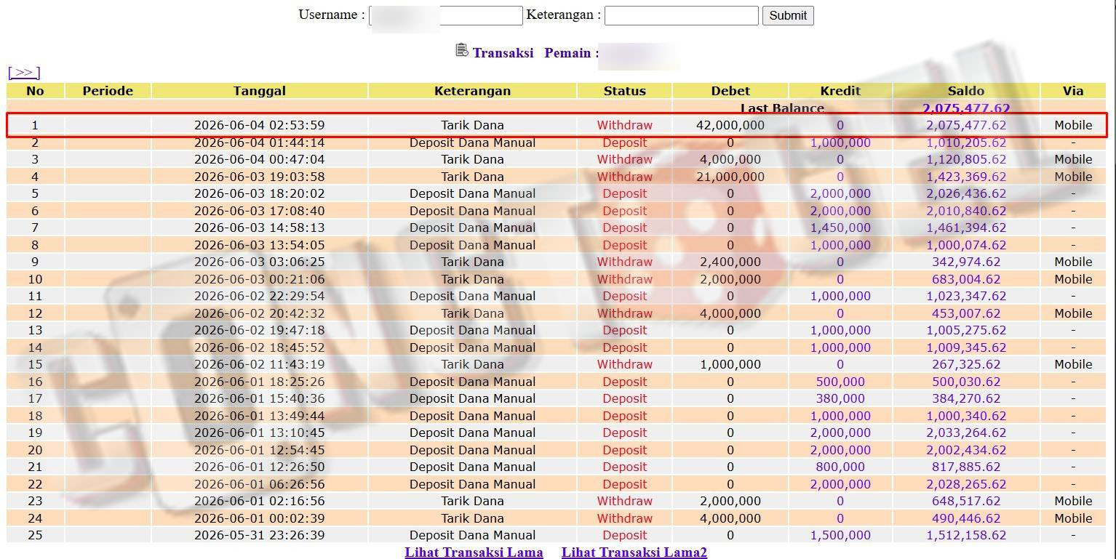The image size is (1116, 559).
Task: Click saldo value 2,033,264.62
Action: 966,433
